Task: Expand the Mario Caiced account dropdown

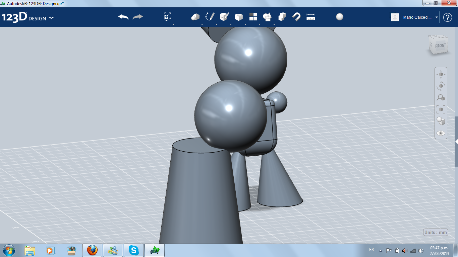Action: [437, 17]
